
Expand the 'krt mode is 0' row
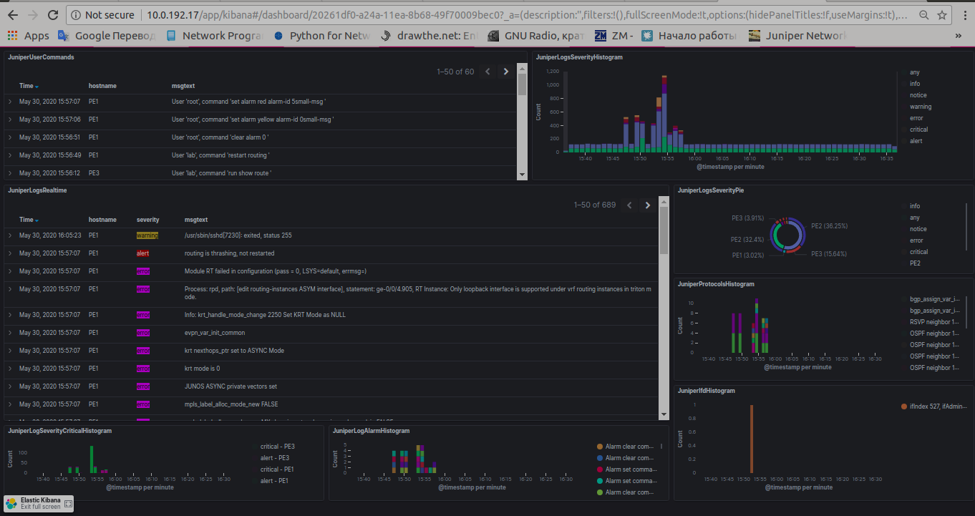(x=10, y=369)
